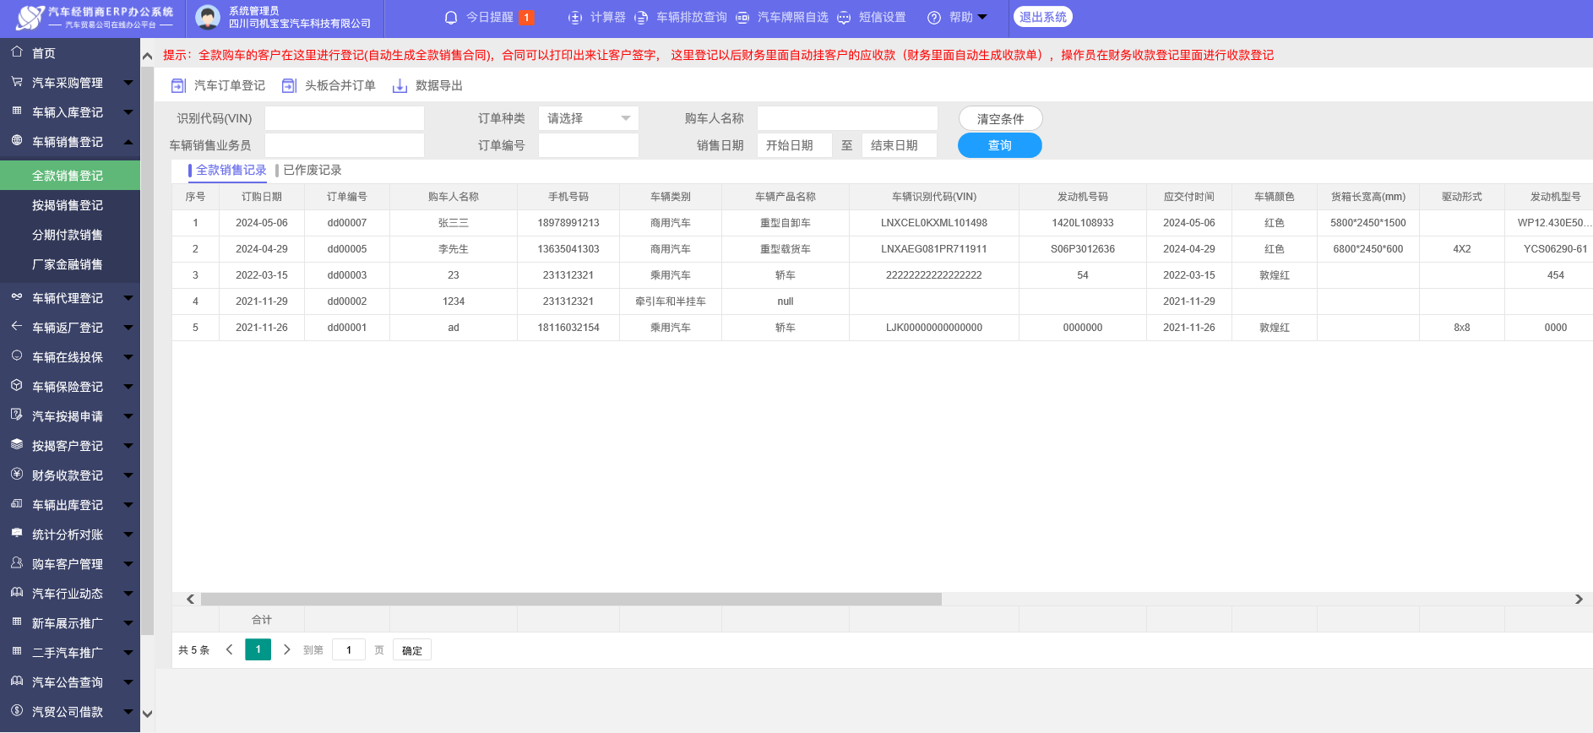Click the 结束日期 date field
The image size is (1593, 733).
tap(900, 145)
